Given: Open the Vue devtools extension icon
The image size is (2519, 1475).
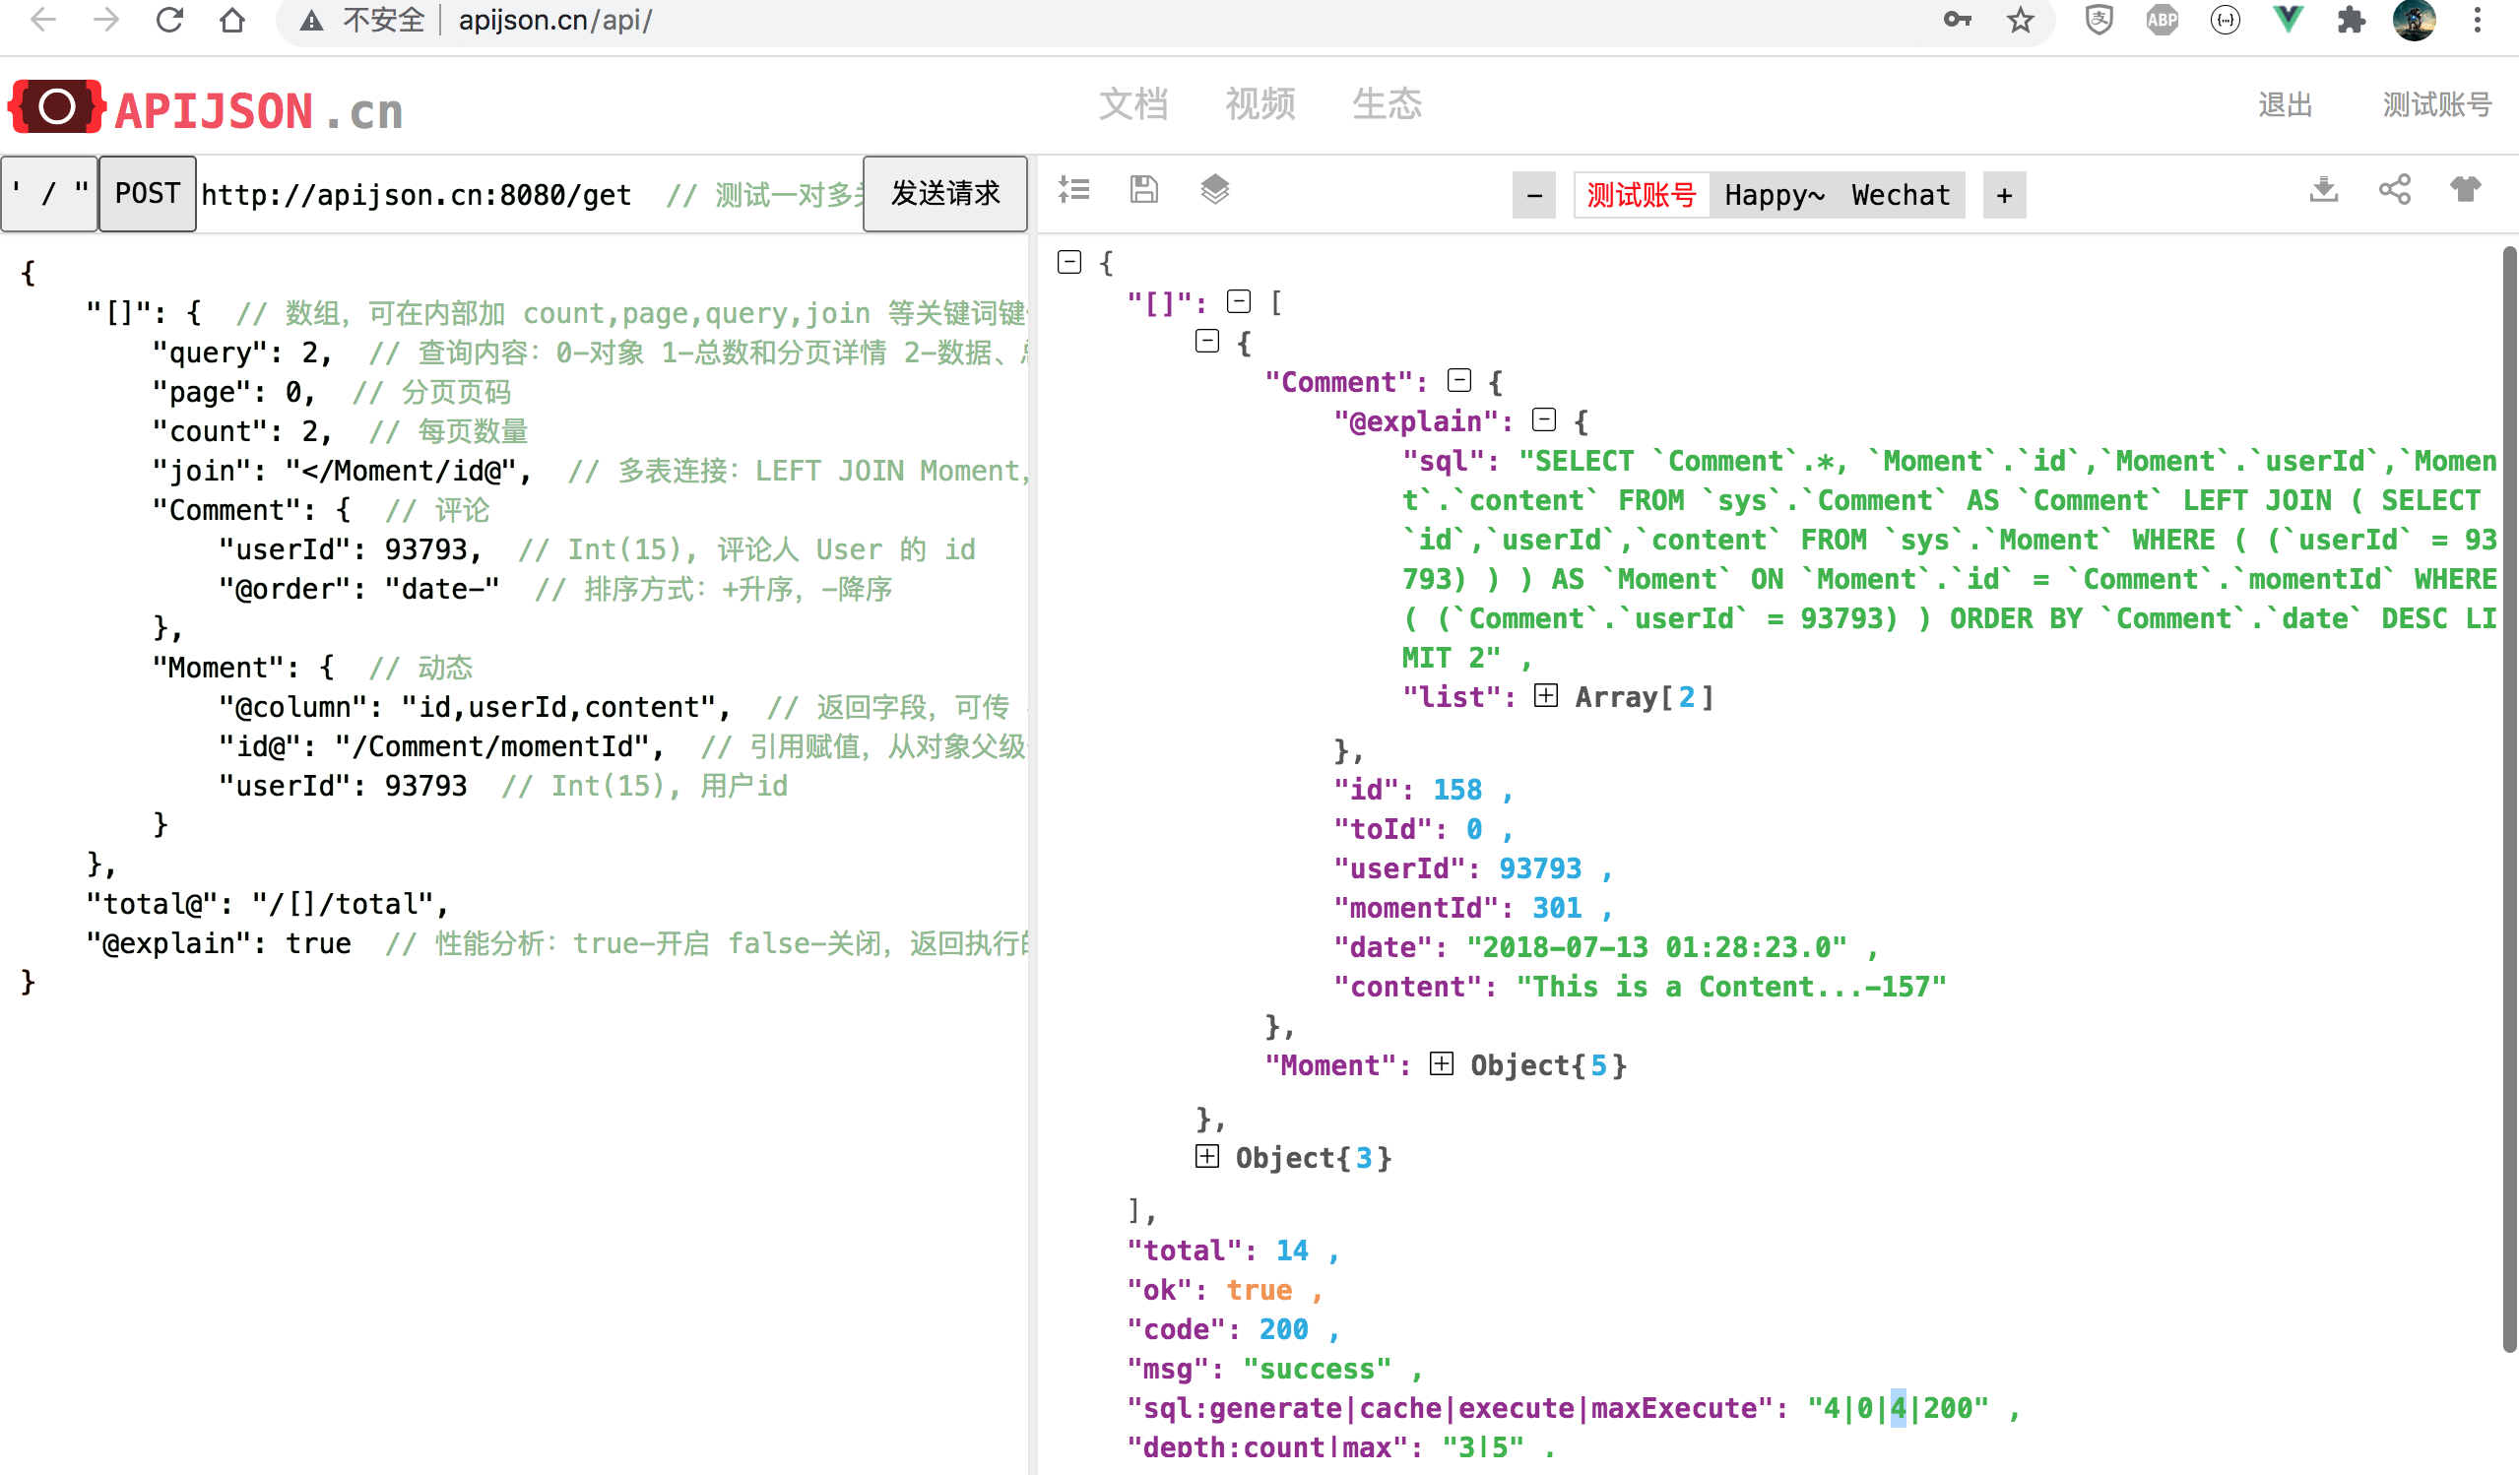Looking at the screenshot, I should click(x=2289, y=20).
